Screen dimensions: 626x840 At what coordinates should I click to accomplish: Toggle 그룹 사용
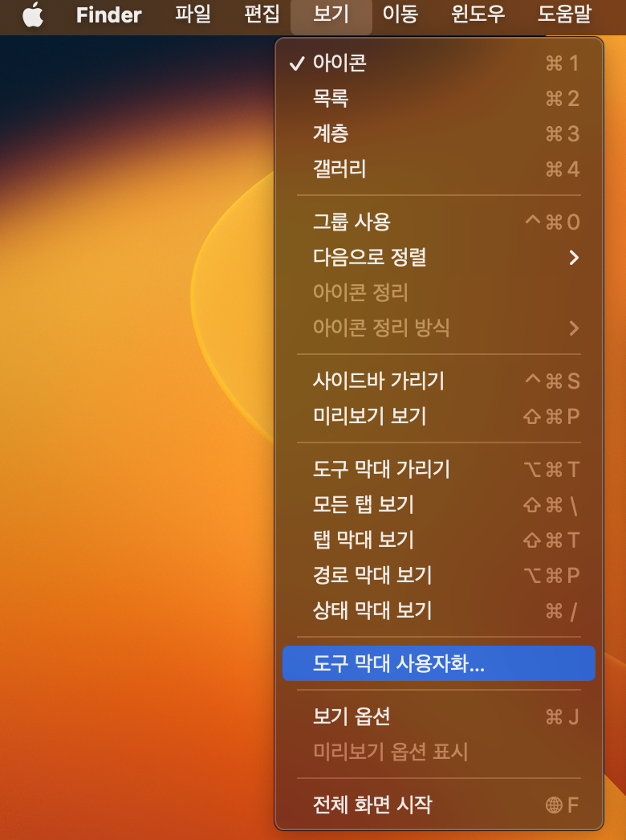pos(438,222)
